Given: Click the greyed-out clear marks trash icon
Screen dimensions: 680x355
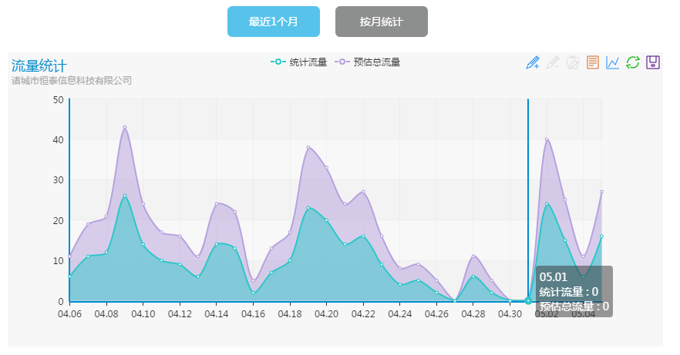Looking at the screenshot, I should (573, 62).
